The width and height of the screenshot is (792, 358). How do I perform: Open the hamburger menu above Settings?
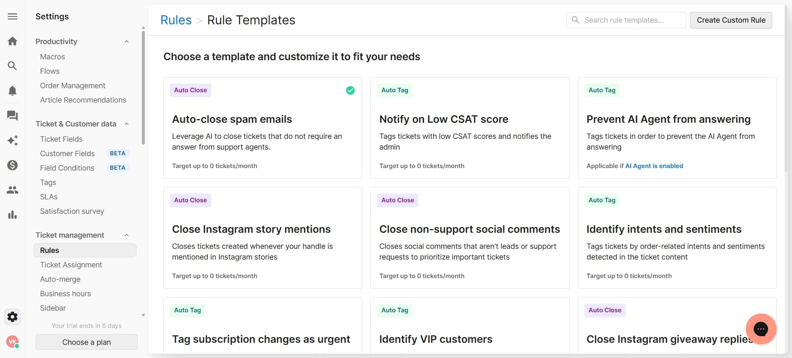pos(12,16)
